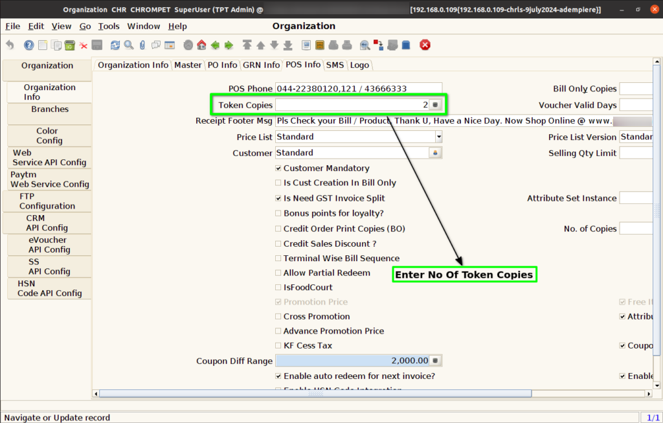The height and width of the screenshot is (423, 663).
Task: Tick the Credit Sales Discount checkbox
Action: coord(278,244)
